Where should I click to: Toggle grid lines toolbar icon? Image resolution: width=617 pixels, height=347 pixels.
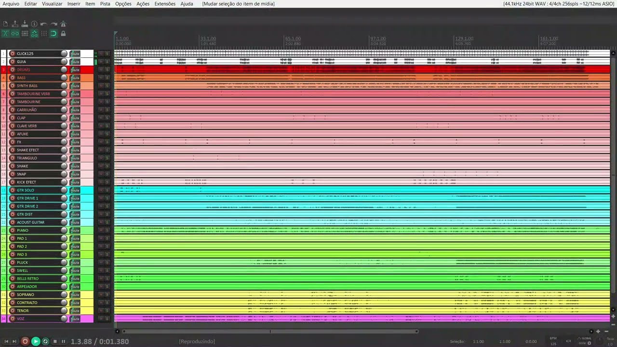coord(44,34)
